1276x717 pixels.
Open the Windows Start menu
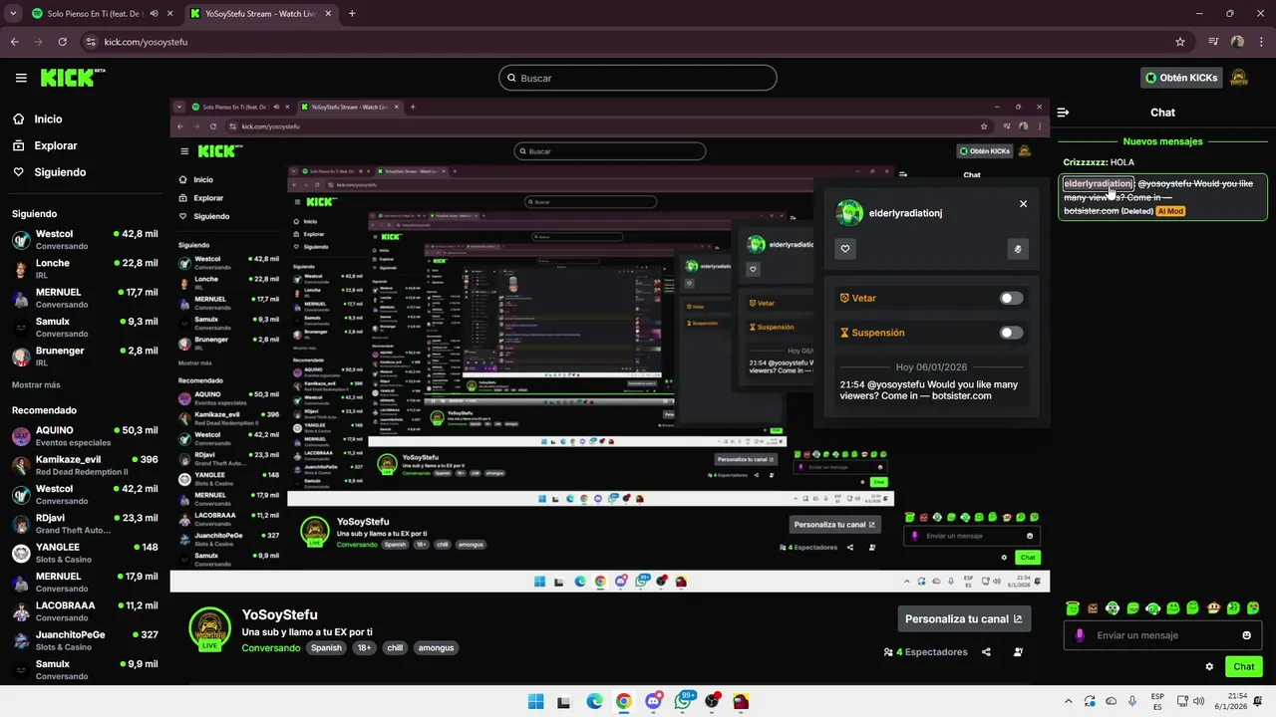click(535, 701)
